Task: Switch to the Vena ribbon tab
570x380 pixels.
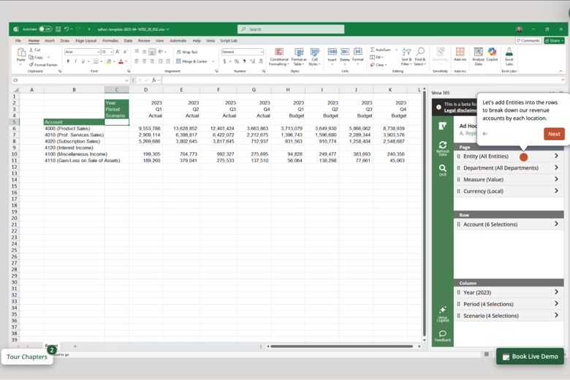Action: pos(210,41)
